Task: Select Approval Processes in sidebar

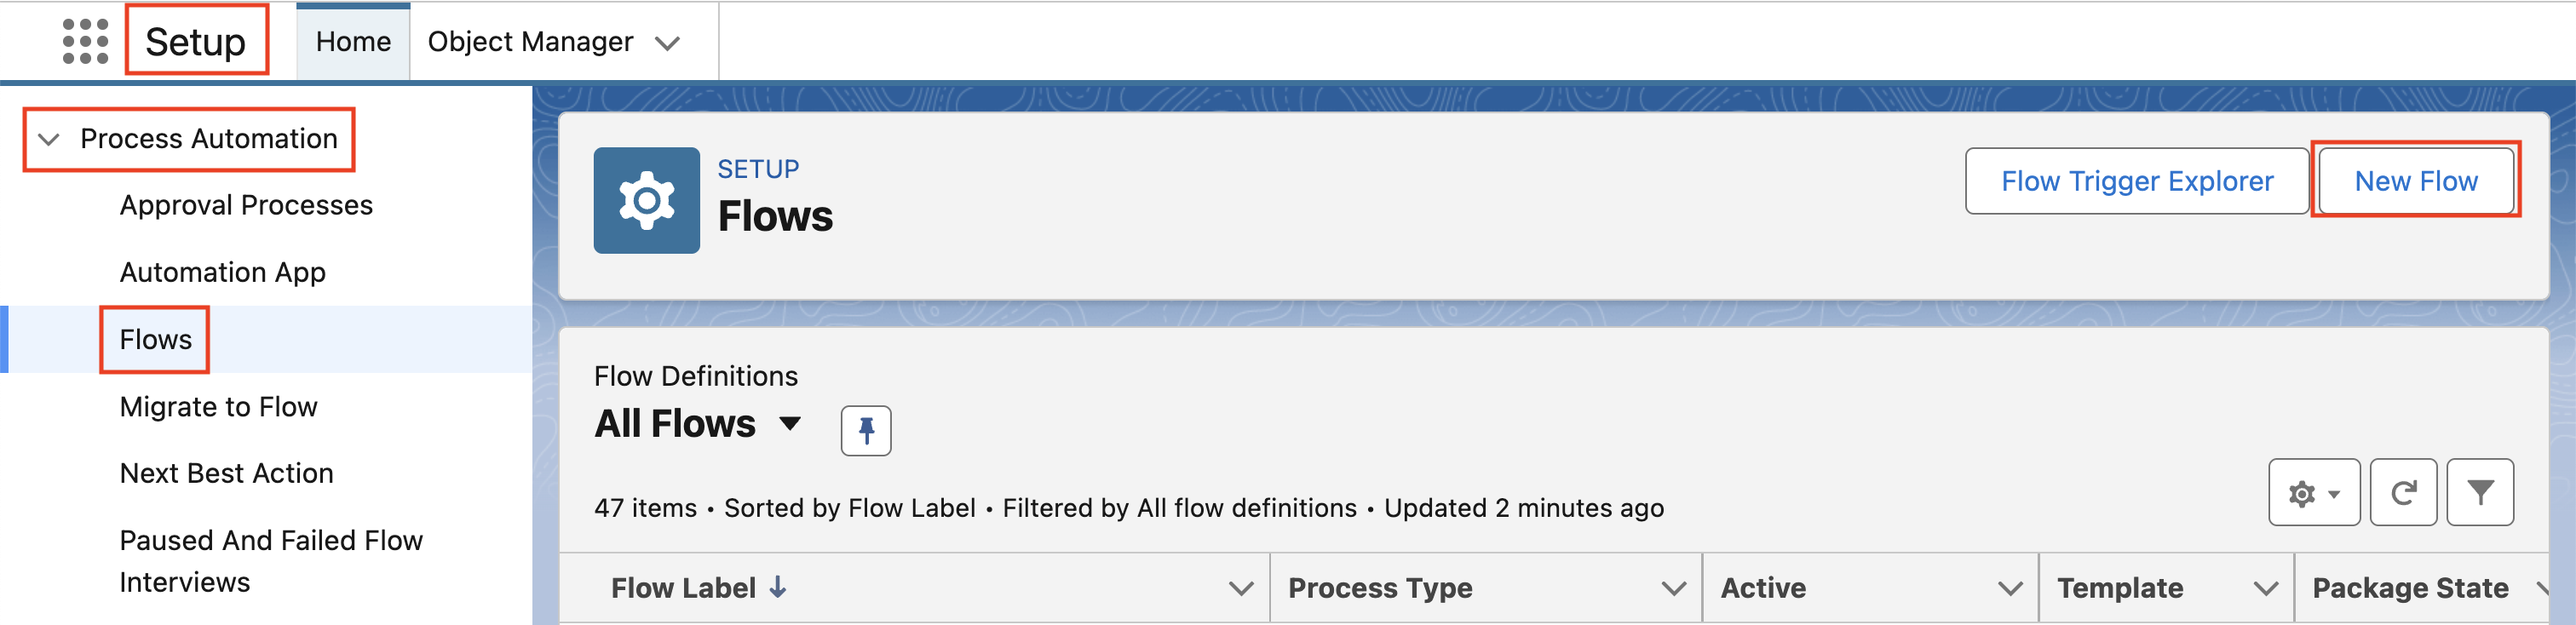Action: [246, 205]
